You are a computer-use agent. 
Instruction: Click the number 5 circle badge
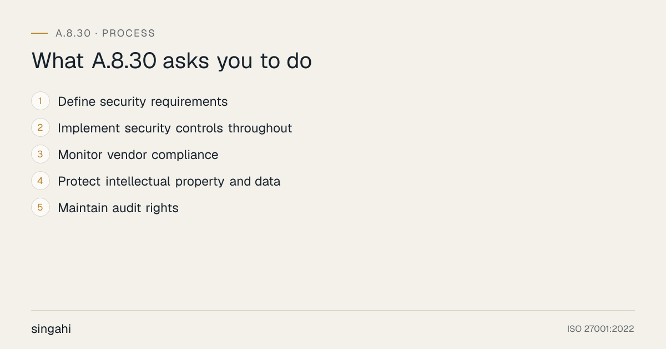[x=41, y=207]
